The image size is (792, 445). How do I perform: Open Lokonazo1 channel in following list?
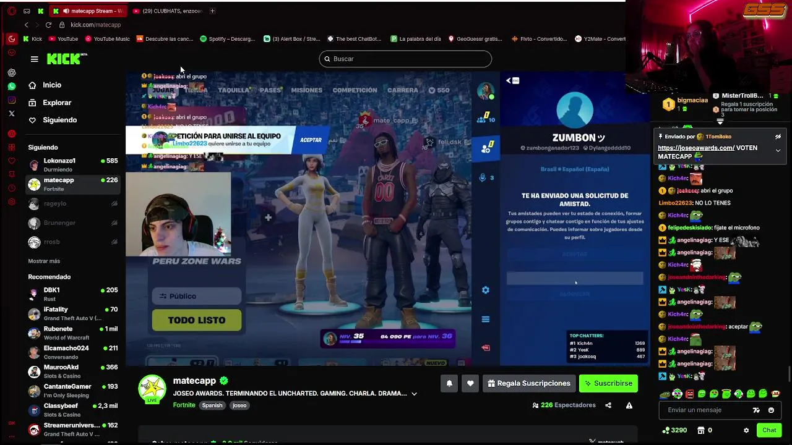point(72,164)
